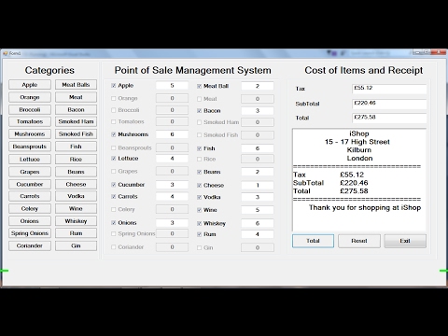The height and width of the screenshot is (336, 448).
Task: Tick the Coriander checkbox
Action: [114, 247]
